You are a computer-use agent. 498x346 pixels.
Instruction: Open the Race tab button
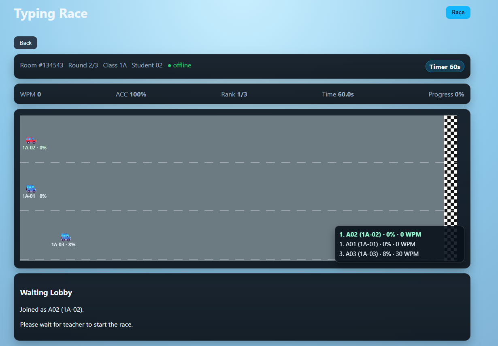pos(458,13)
